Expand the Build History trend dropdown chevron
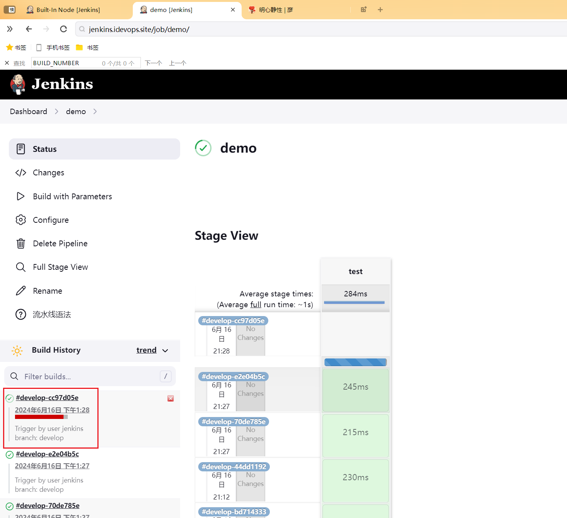 tap(165, 350)
